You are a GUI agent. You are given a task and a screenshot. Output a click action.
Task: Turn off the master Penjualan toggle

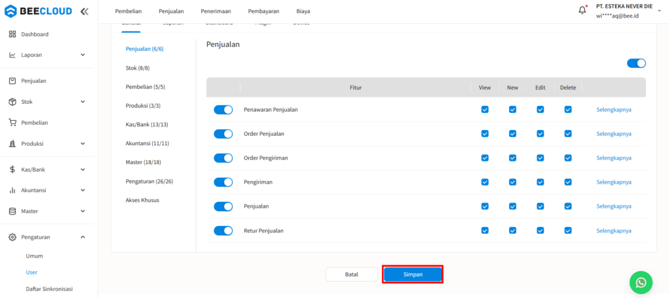[x=636, y=63]
